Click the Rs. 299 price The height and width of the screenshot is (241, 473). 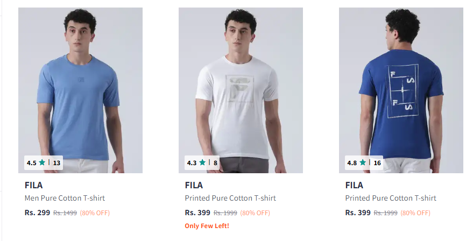[x=37, y=212]
